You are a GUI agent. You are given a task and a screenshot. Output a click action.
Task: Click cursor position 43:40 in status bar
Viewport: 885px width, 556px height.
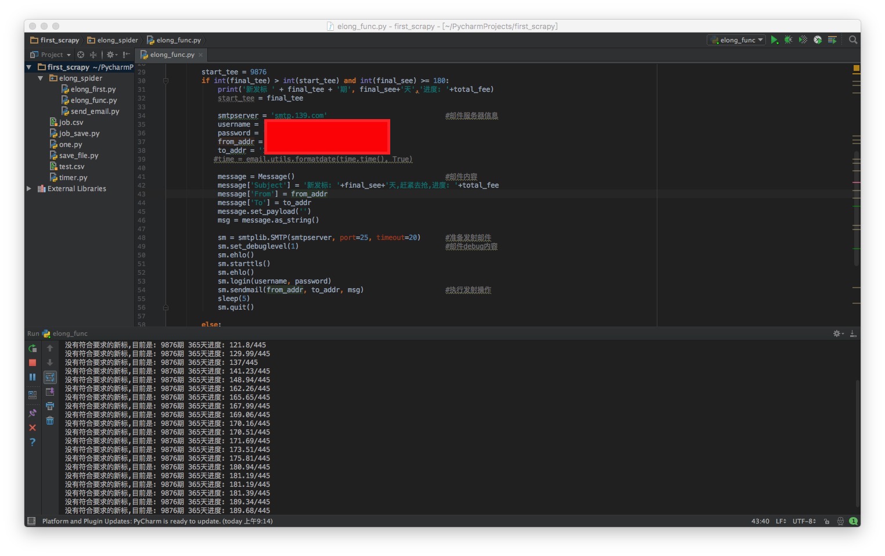(x=760, y=521)
